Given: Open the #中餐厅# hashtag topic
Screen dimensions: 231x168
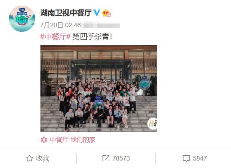Looking at the screenshot, I should pyautogui.click(x=55, y=37).
